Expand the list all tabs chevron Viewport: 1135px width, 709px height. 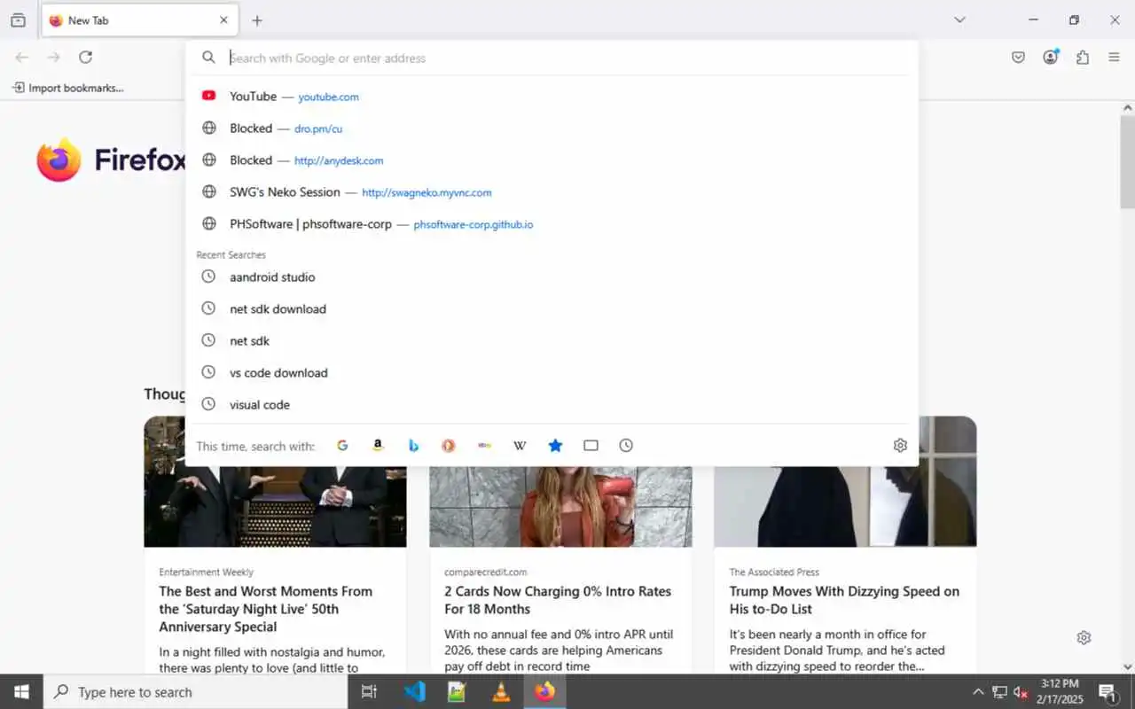(x=959, y=19)
